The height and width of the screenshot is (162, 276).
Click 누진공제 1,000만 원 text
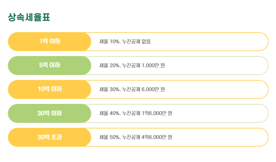click(144, 66)
